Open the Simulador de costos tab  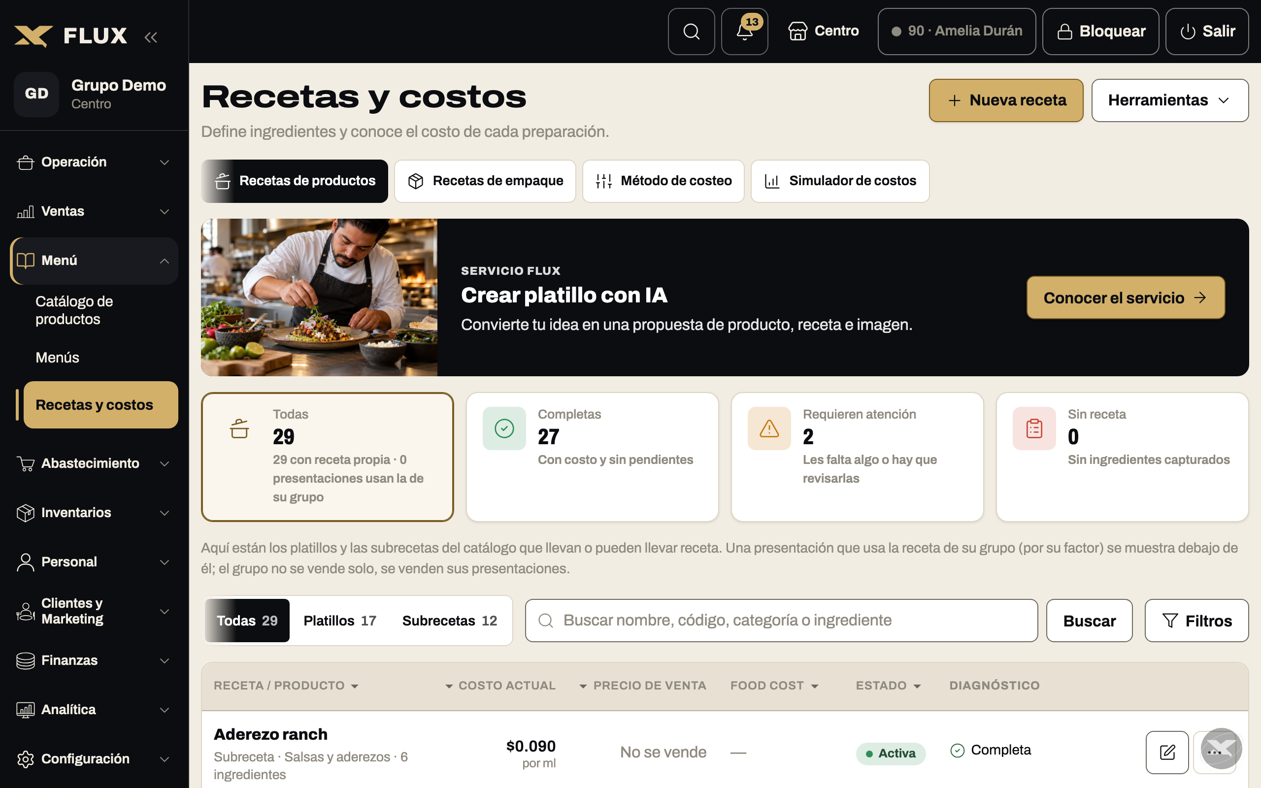840,181
